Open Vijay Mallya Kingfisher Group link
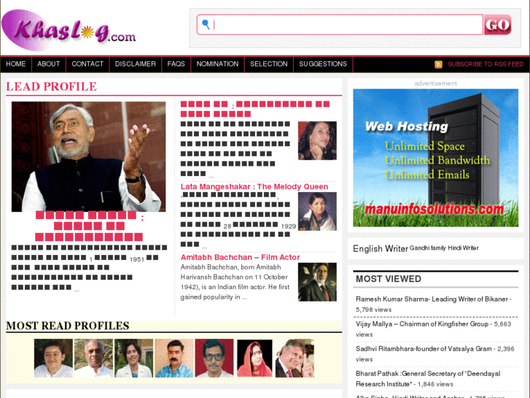 (422, 324)
